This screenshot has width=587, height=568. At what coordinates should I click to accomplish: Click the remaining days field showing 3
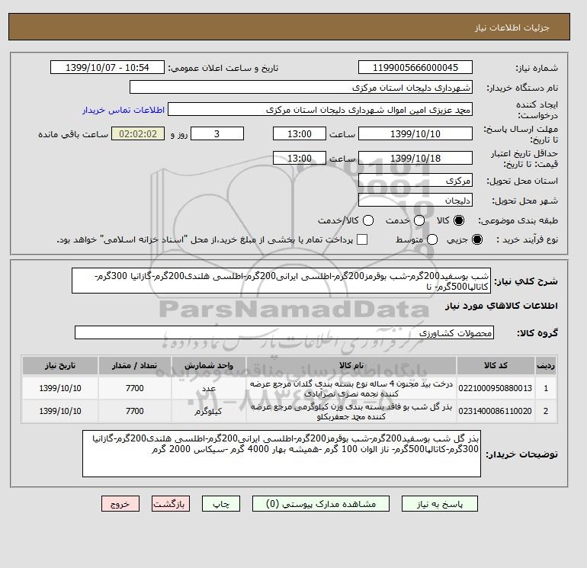[x=217, y=133]
